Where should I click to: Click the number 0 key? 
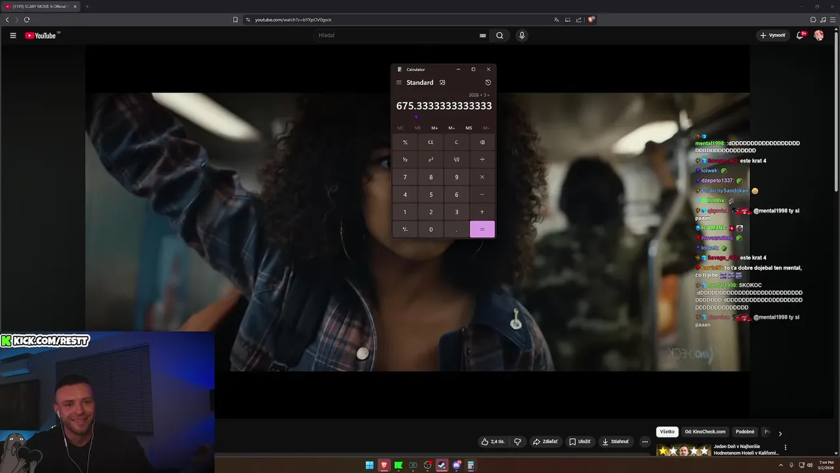pyautogui.click(x=430, y=229)
